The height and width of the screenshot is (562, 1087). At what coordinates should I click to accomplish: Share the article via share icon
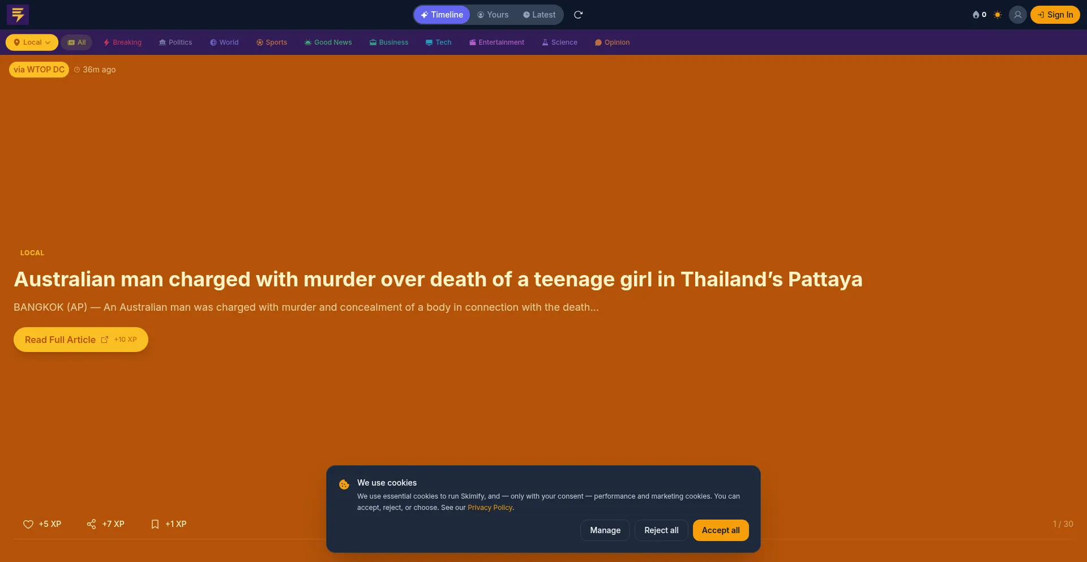point(105,524)
